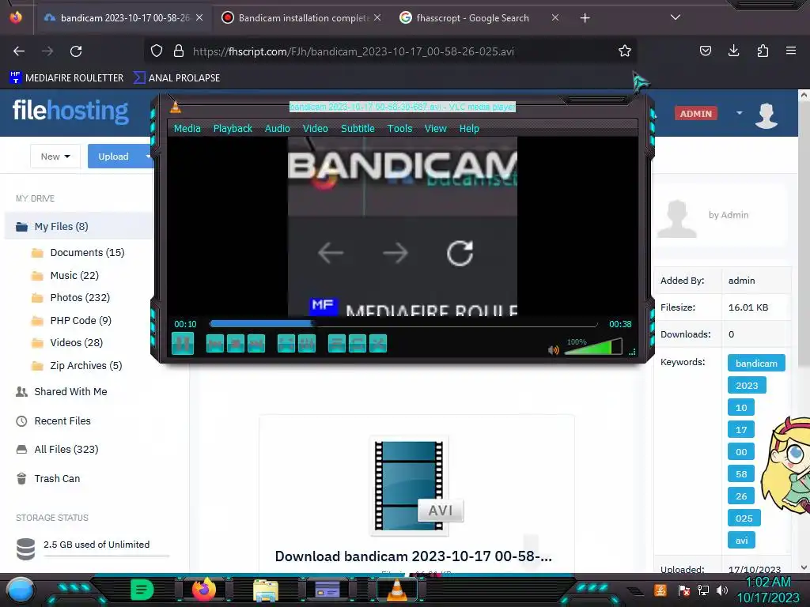810x607 pixels.
Task: Save to Pocket icon in Firefox toolbar
Action: coord(705,51)
